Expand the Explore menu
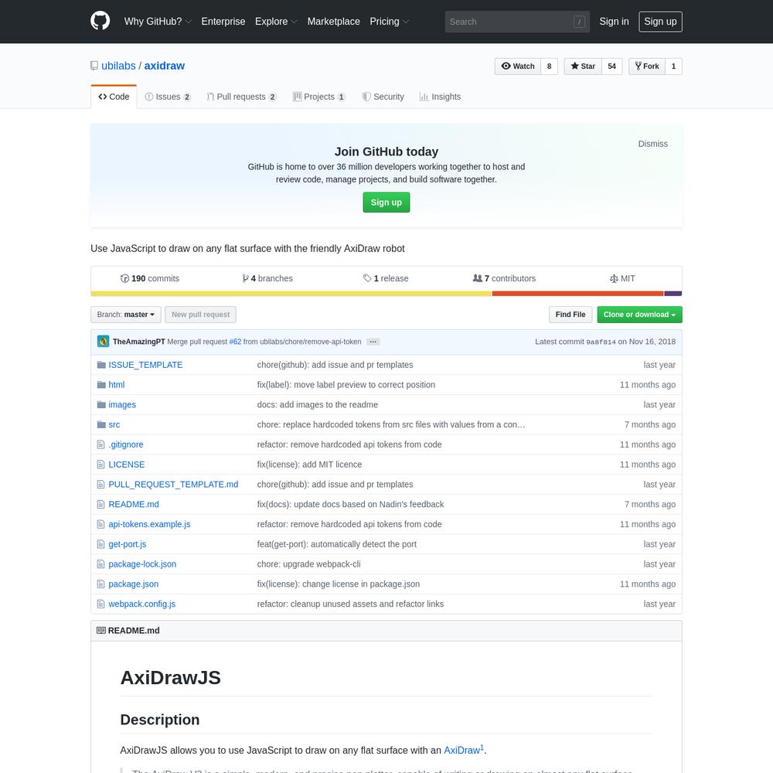773x773 pixels. click(x=276, y=22)
